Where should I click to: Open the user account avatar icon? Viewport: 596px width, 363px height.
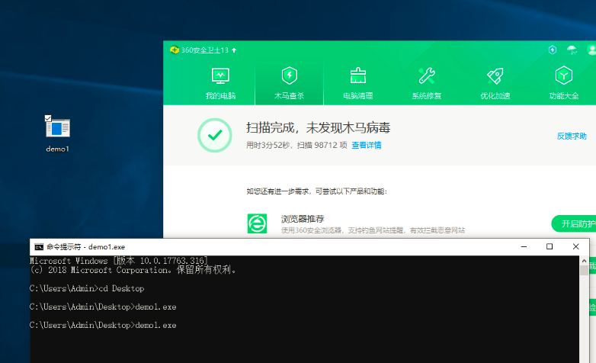(591, 50)
